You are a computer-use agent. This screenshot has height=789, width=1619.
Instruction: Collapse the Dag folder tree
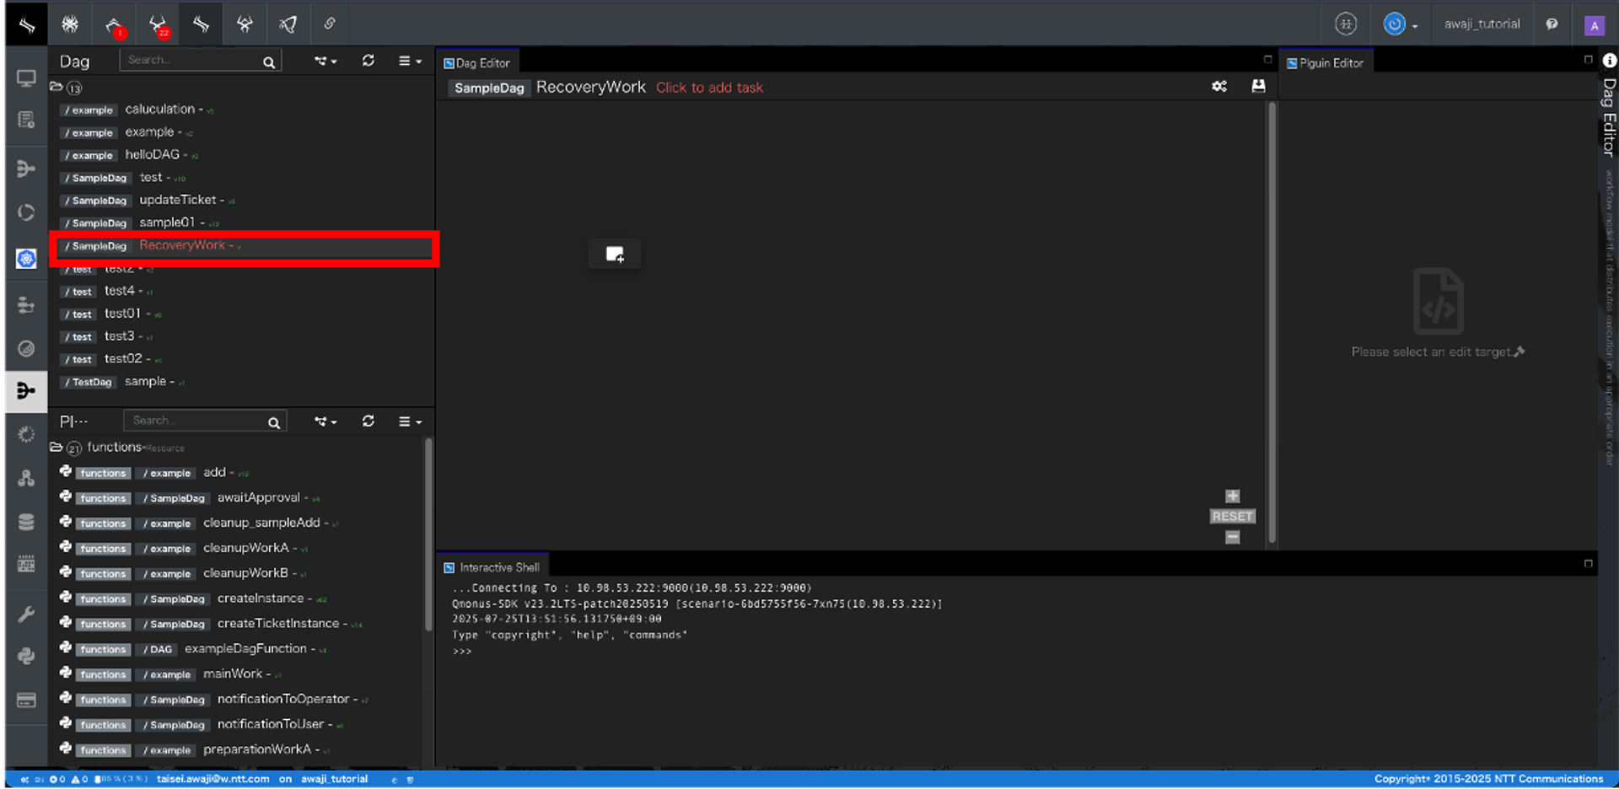[56, 87]
